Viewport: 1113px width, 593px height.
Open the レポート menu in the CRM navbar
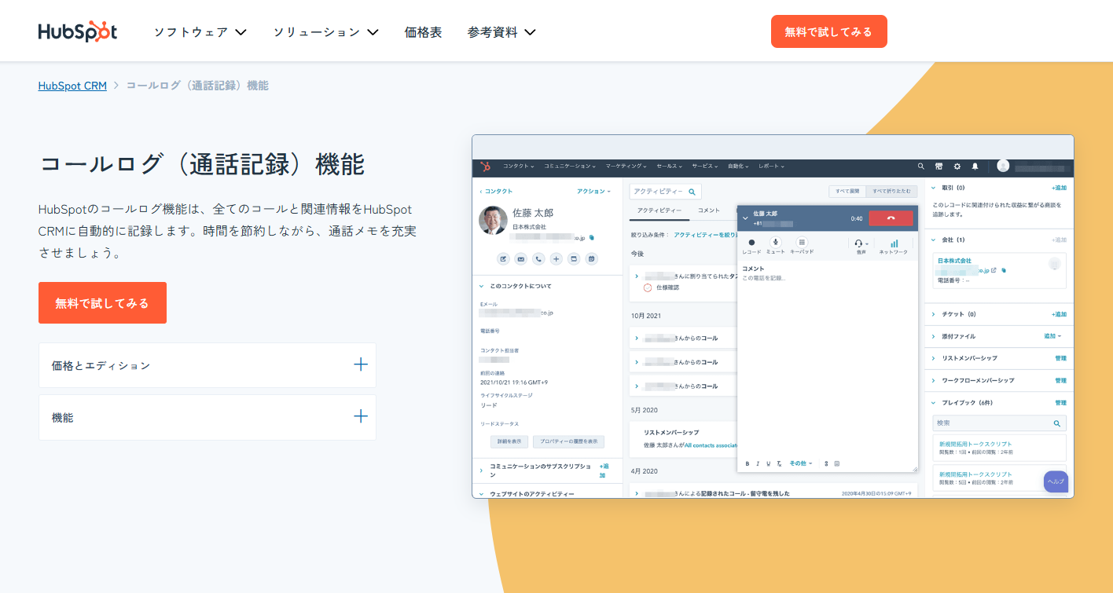click(771, 167)
